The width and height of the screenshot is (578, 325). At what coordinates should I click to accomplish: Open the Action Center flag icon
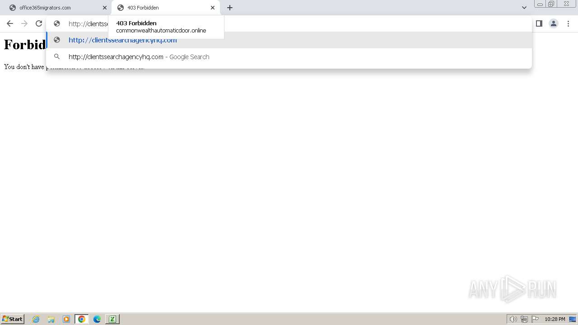coord(535,319)
